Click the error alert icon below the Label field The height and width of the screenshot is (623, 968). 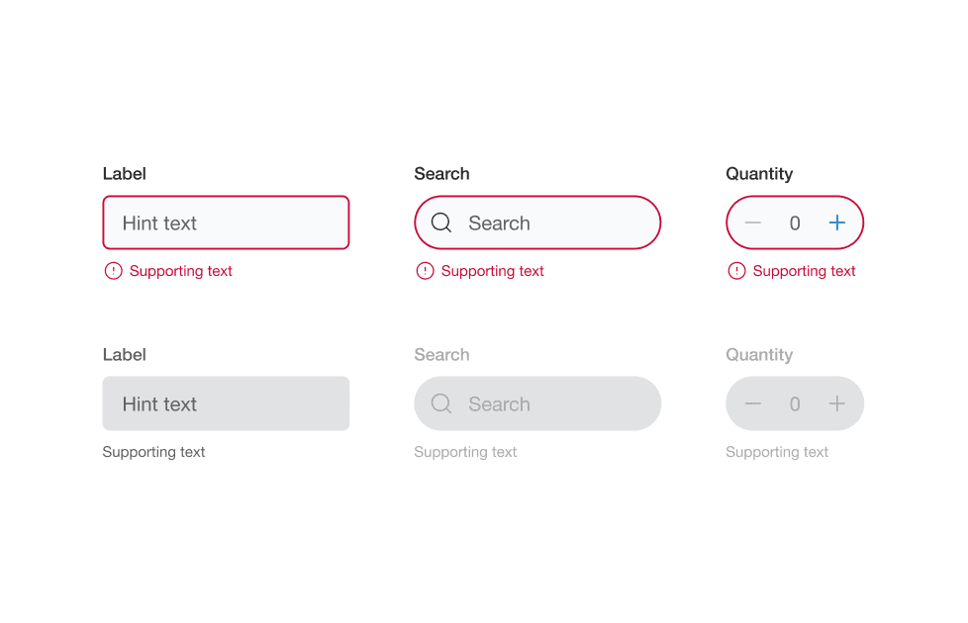(x=112, y=270)
